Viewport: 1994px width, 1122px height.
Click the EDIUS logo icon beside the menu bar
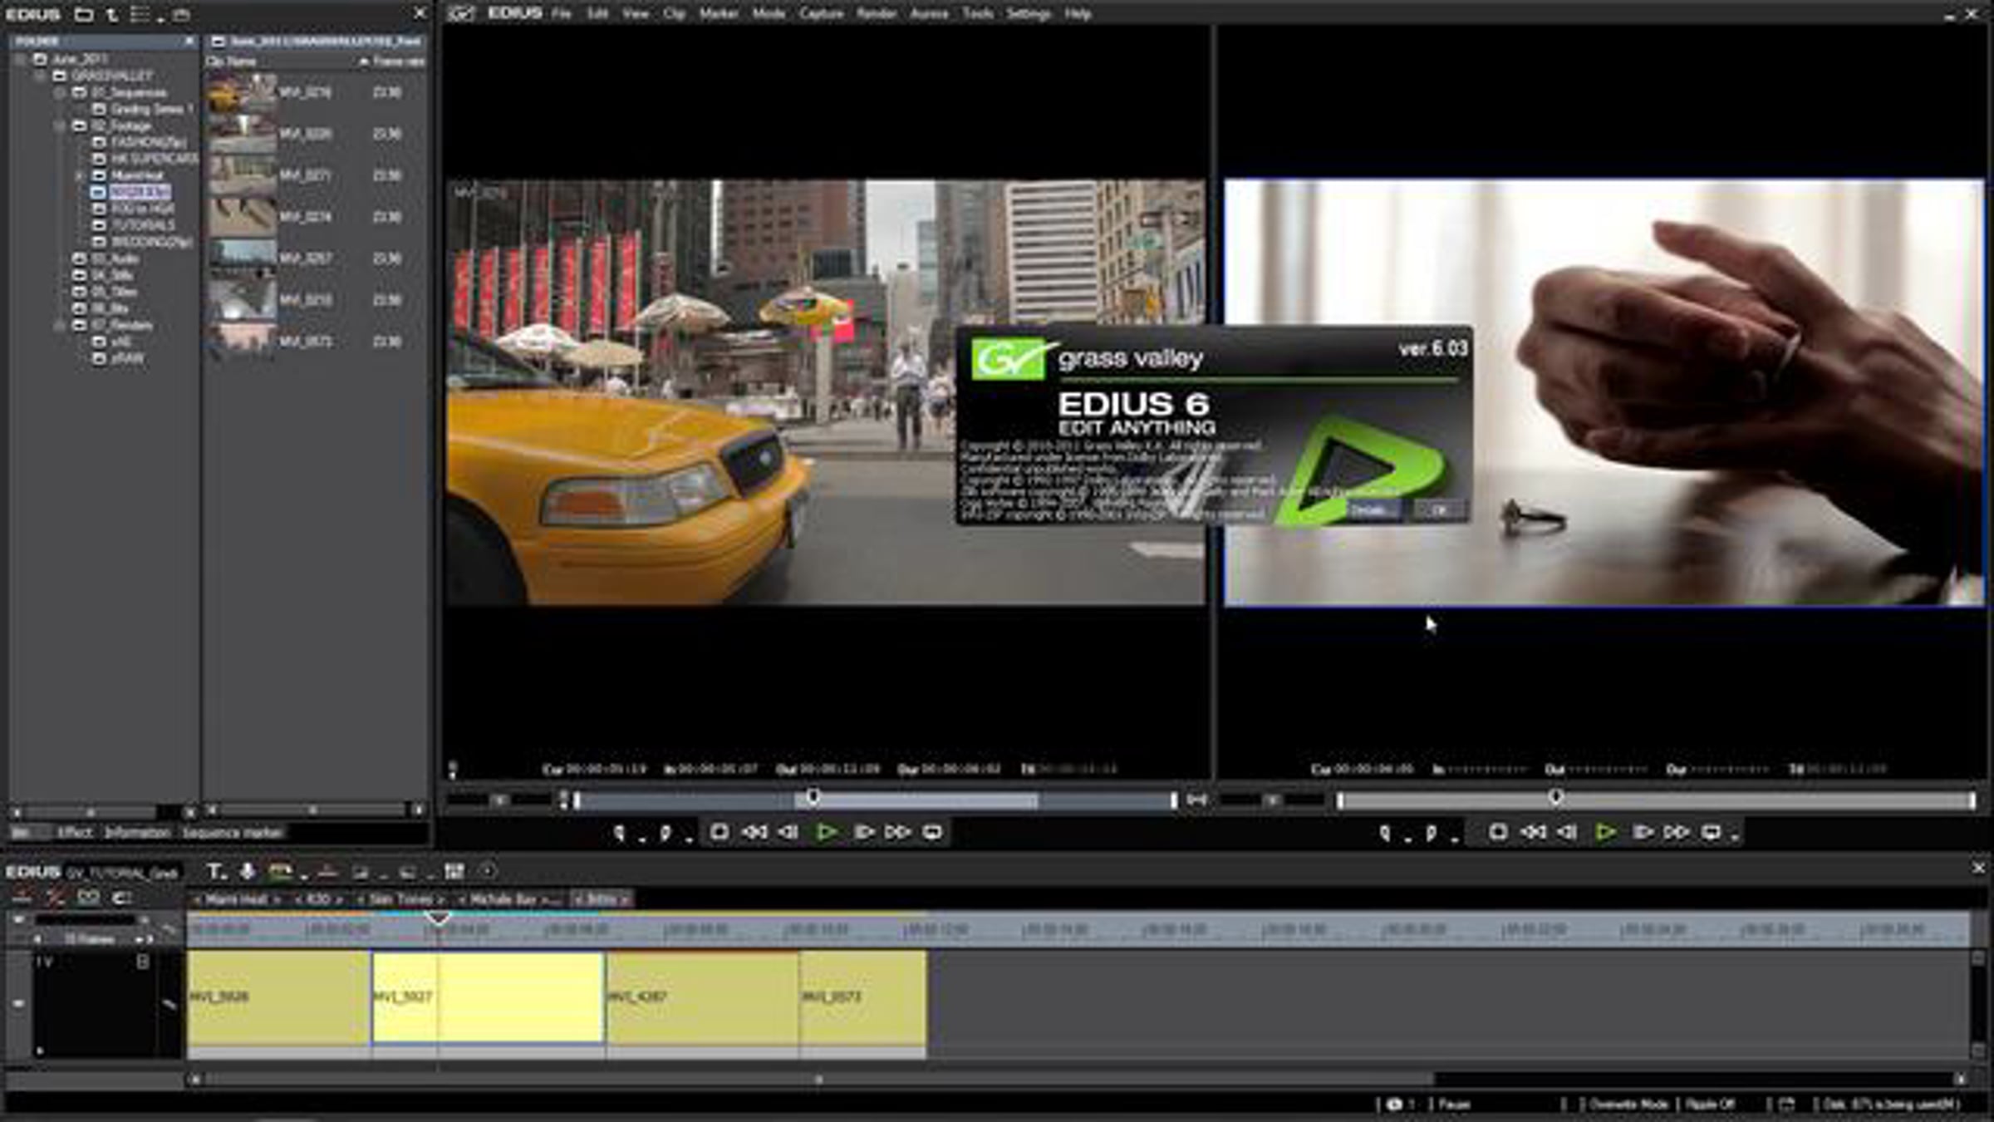(x=459, y=13)
